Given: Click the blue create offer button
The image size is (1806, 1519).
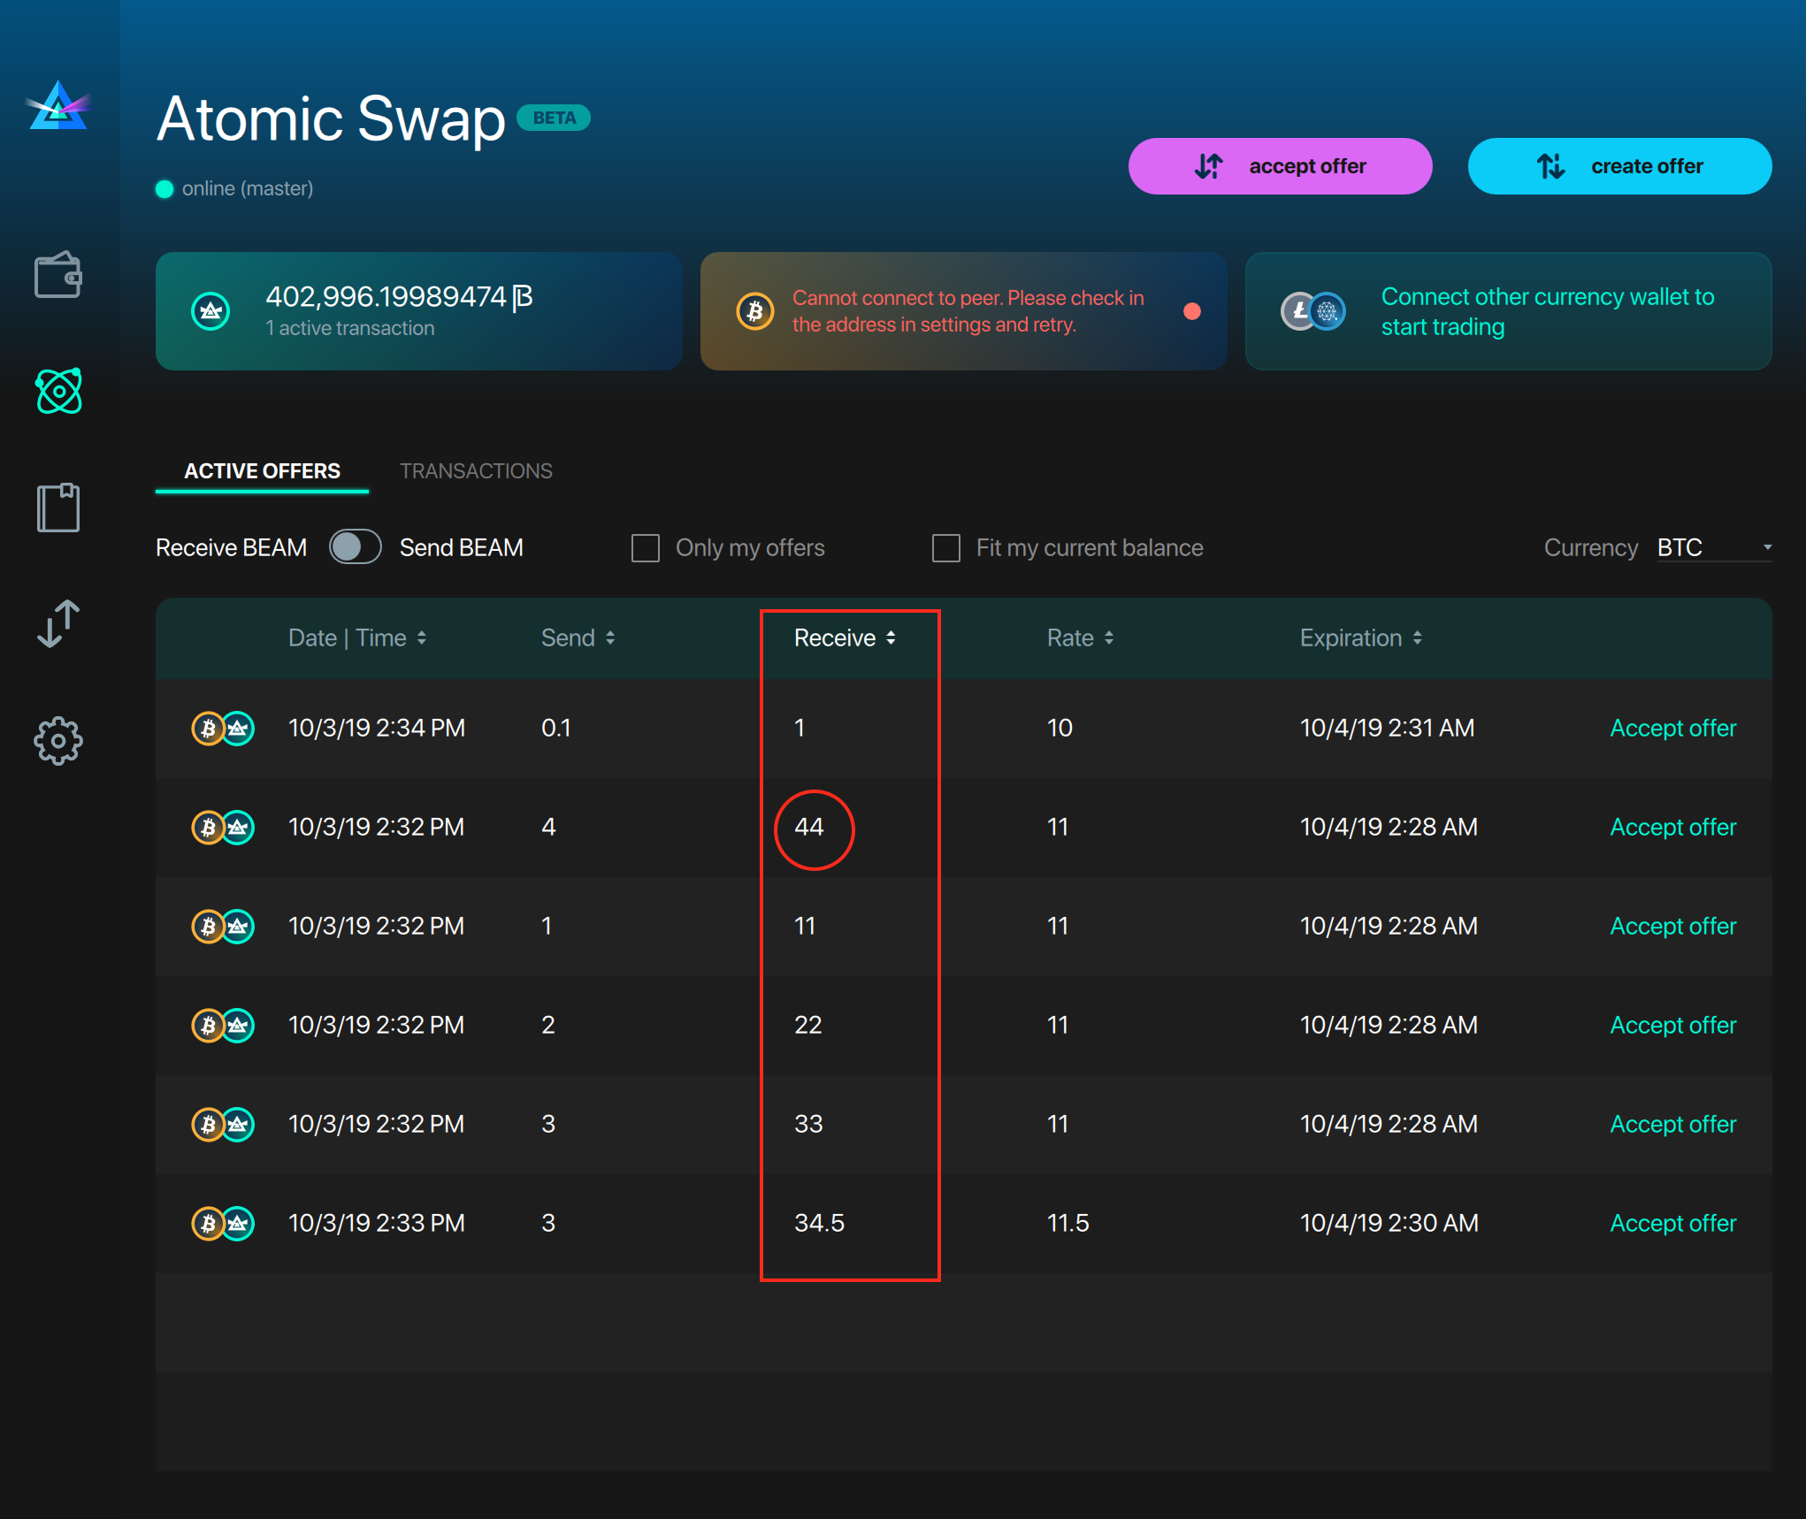Looking at the screenshot, I should click(1619, 166).
